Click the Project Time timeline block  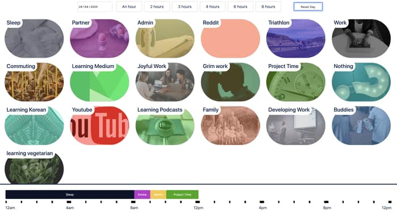point(182,194)
